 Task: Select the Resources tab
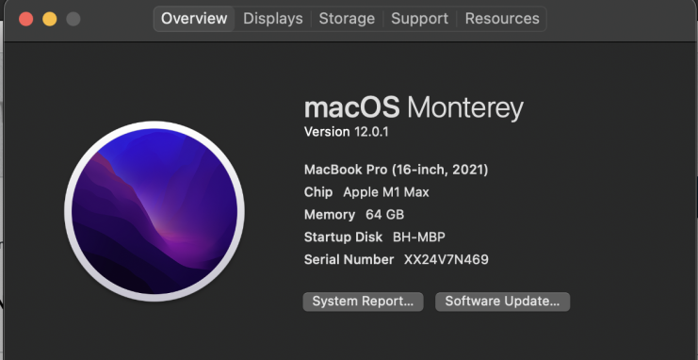point(502,19)
